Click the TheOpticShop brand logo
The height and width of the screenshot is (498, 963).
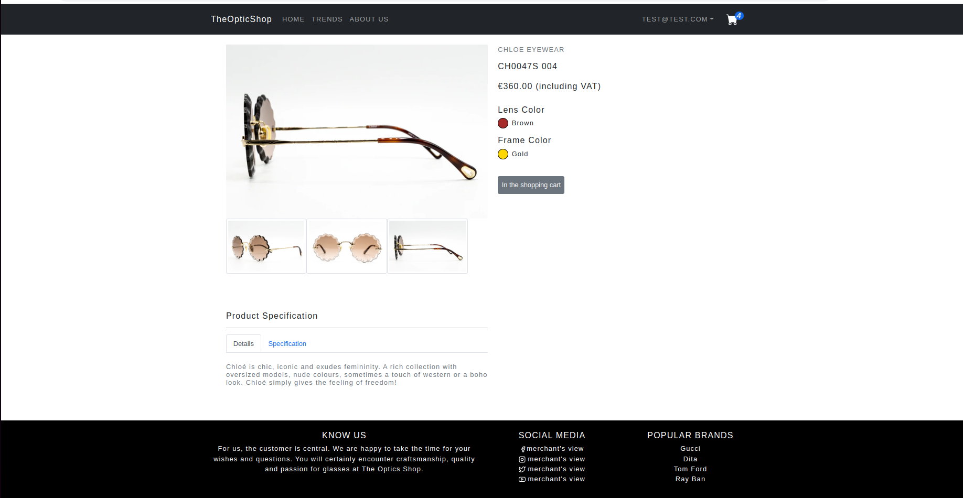pos(241,19)
